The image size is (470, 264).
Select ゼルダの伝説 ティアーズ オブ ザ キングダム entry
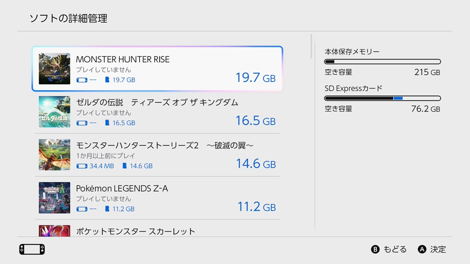[x=157, y=112]
